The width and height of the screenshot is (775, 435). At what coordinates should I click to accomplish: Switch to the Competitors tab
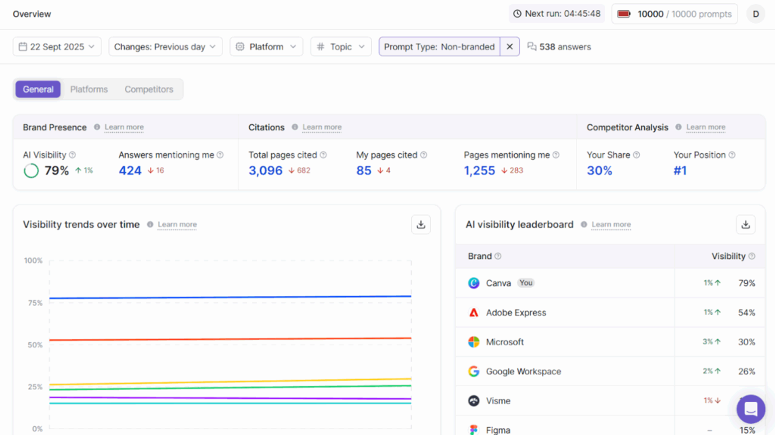tap(149, 89)
